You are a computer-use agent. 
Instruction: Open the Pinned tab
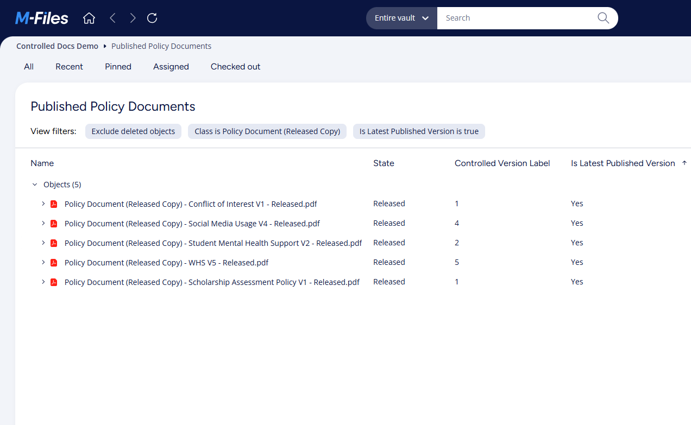(118, 67)
